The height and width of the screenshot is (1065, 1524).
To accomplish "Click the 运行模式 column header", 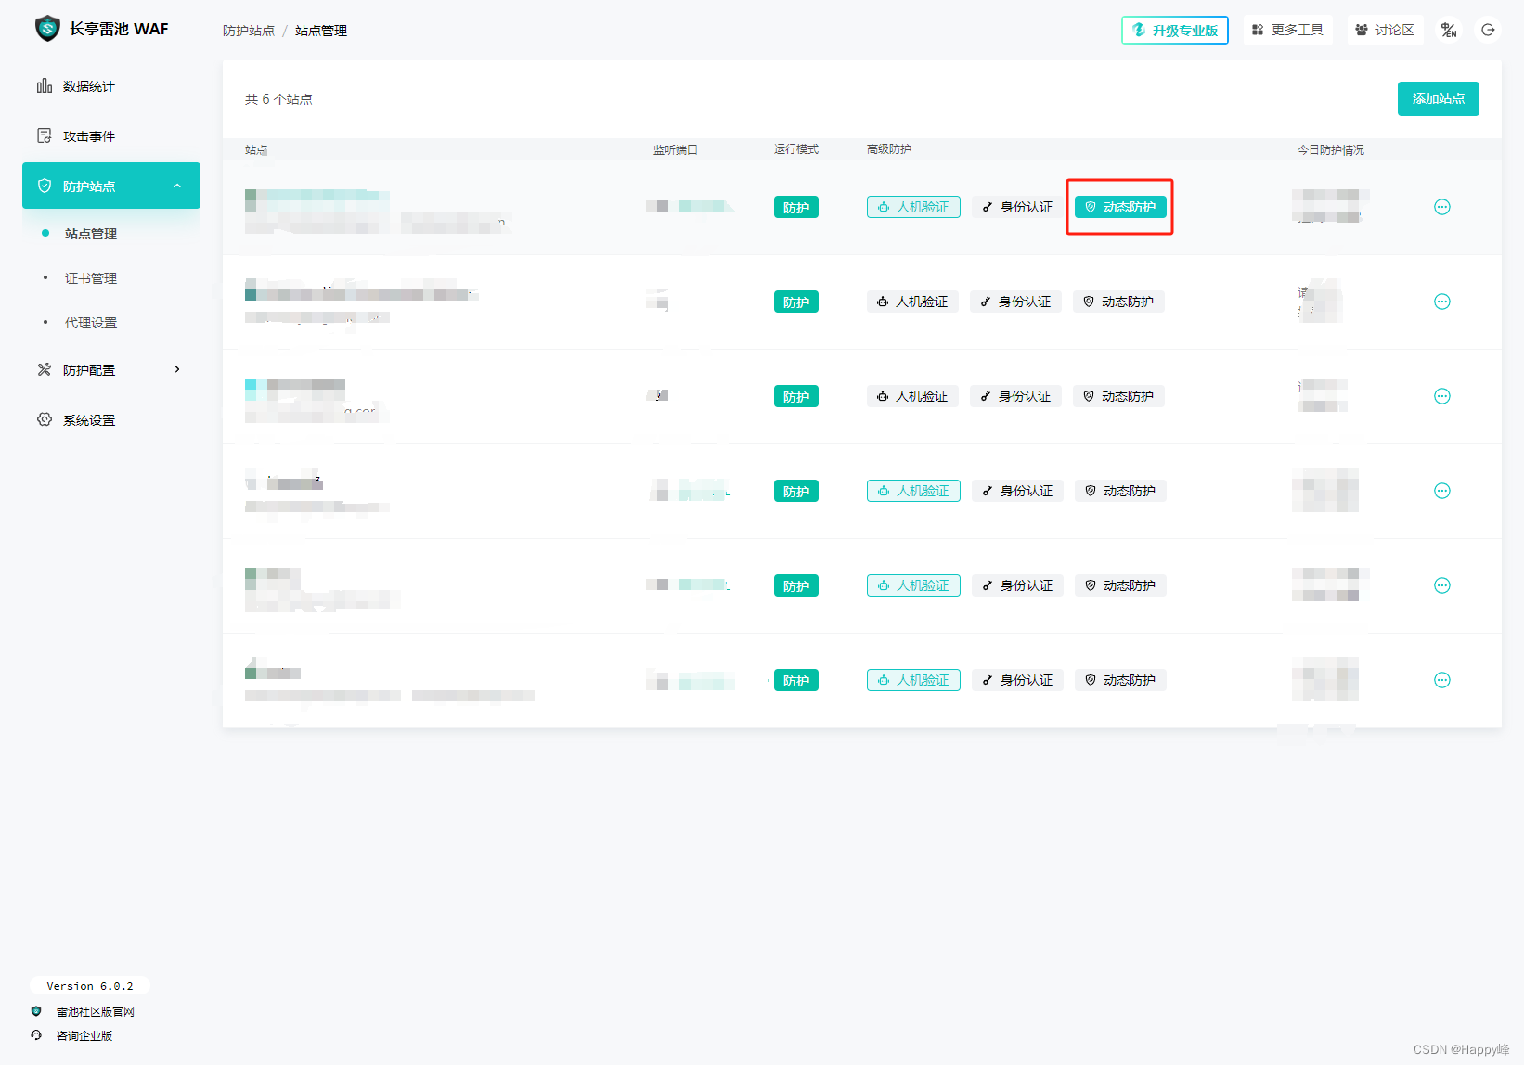I will (796, 148).
